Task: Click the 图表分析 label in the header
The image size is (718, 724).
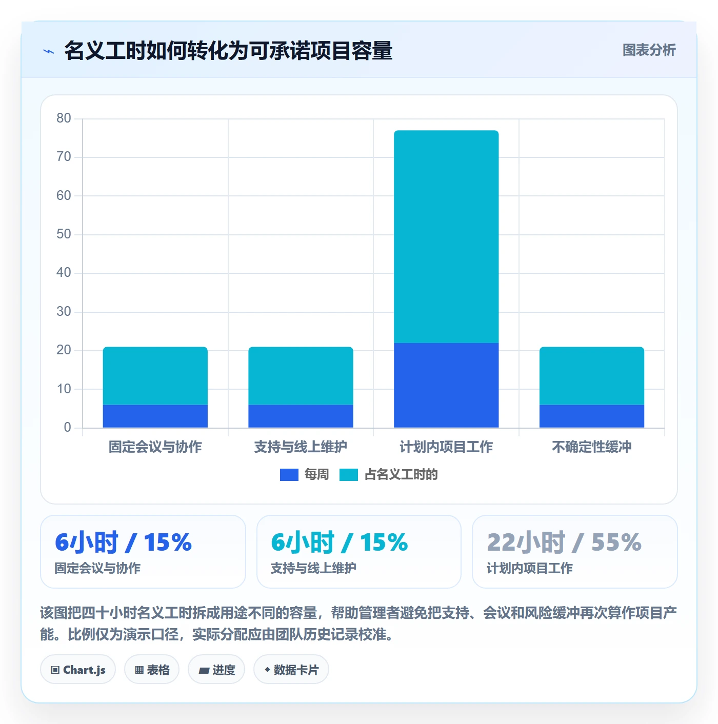Action: tap(649, 50)
